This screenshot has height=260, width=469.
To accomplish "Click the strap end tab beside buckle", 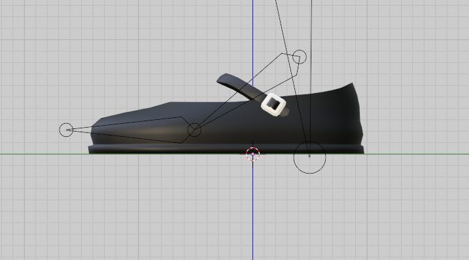I will 287,112.
